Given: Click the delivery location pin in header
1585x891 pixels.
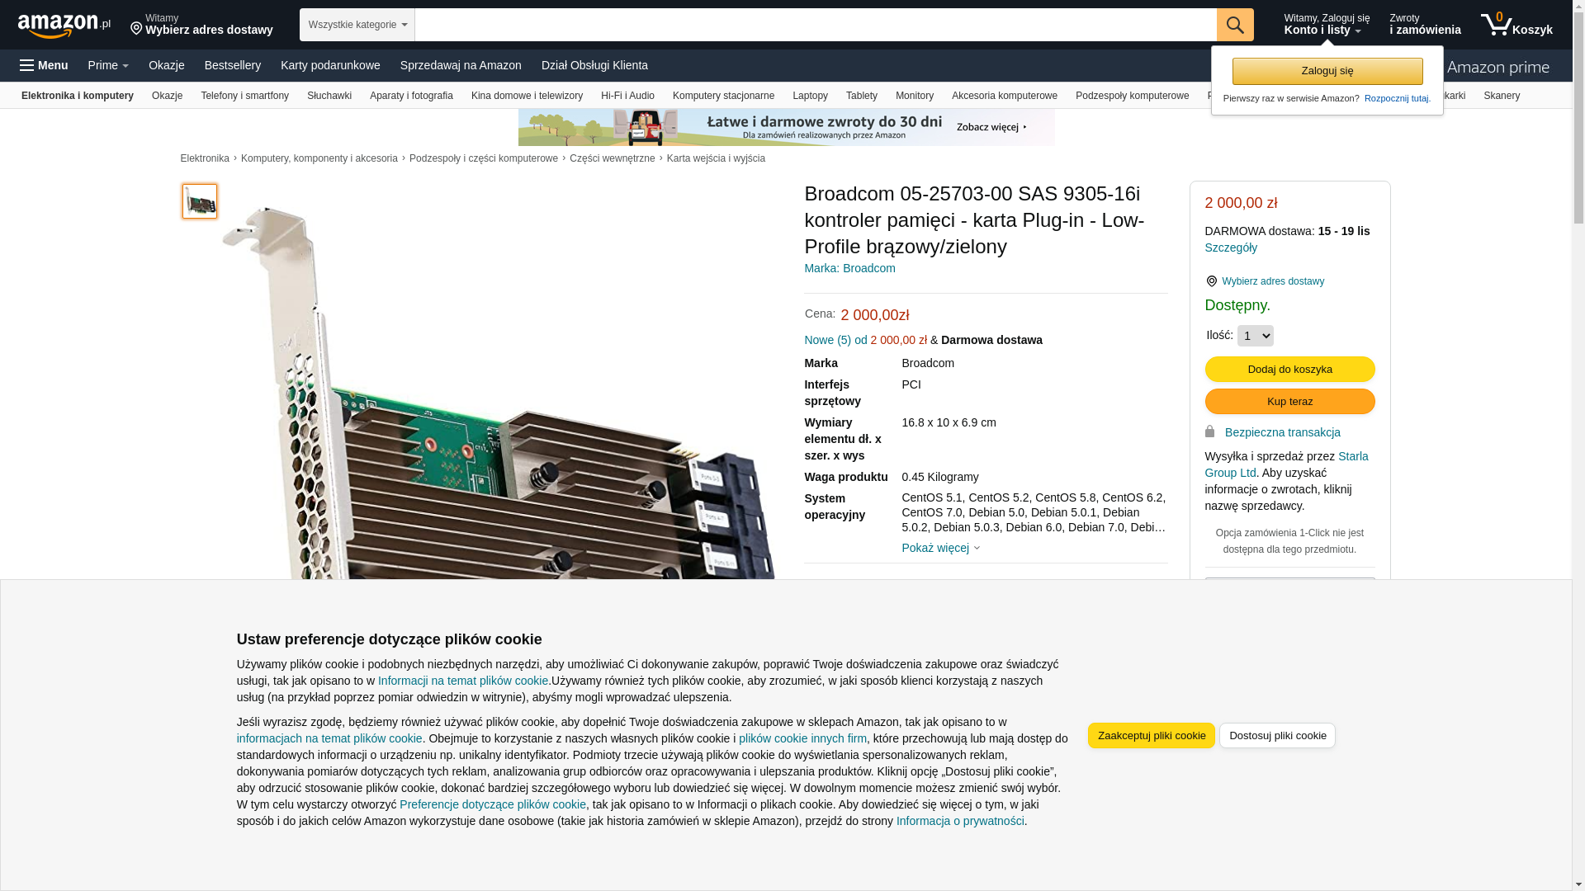Looking at the screenshot, I should point(136,30).
